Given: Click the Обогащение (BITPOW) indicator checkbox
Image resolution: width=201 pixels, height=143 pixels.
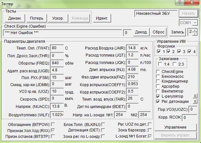Looking at the screenshot, I should pos(53,124).
